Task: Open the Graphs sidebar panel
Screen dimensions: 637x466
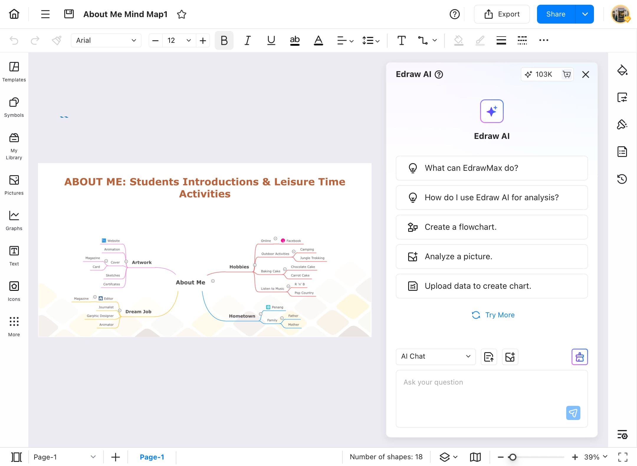Action: pos(14,220)
